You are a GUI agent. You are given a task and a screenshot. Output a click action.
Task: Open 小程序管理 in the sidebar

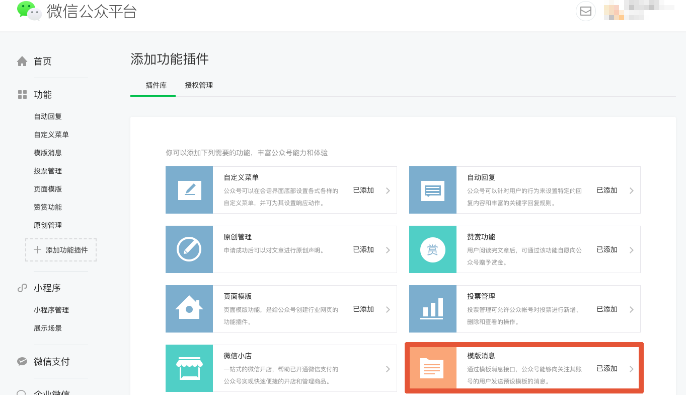51,310
